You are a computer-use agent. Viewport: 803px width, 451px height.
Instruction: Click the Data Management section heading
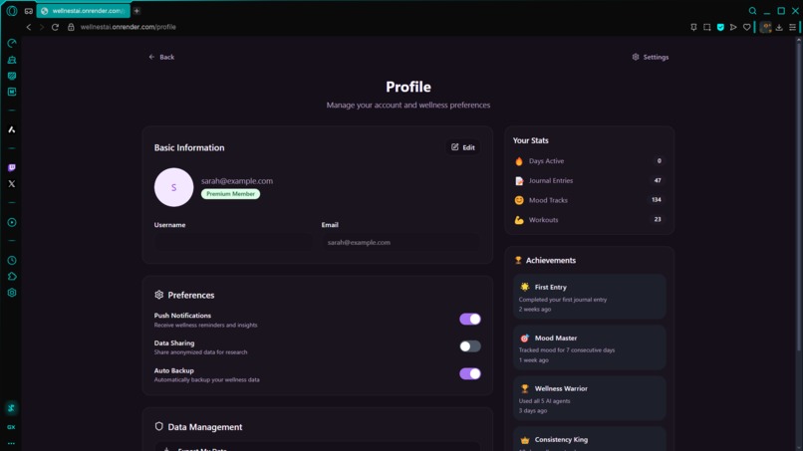click(198, 427)
